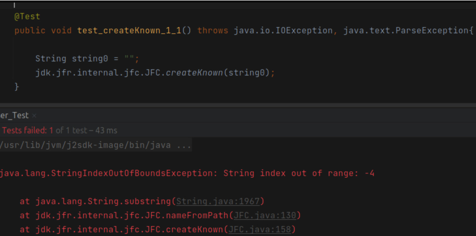Viewport: 476px width, 236px height.
Task: Click the closing brace of the test method
Action: [x=16, y=86]
